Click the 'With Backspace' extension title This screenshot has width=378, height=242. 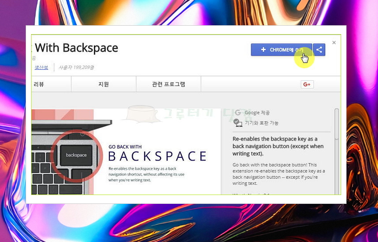(x=76, y=48)
